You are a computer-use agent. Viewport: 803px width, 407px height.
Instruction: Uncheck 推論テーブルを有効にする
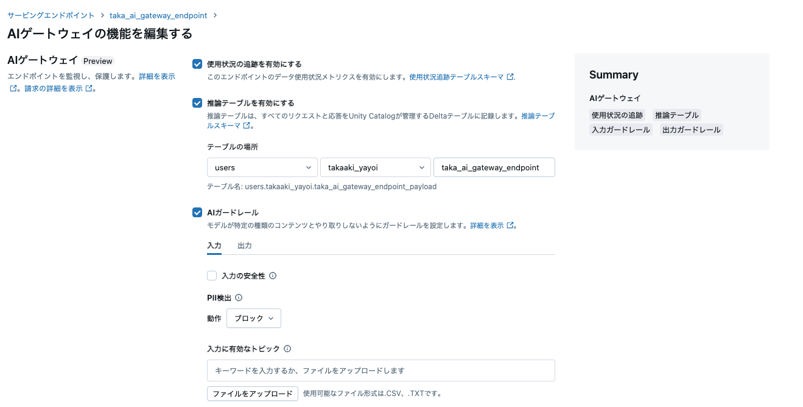pos(197,103)
